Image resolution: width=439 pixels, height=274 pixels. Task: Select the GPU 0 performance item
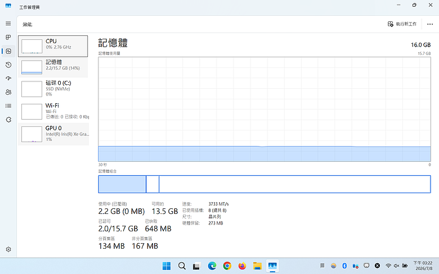pyautogui.click(x=53, y=134)
